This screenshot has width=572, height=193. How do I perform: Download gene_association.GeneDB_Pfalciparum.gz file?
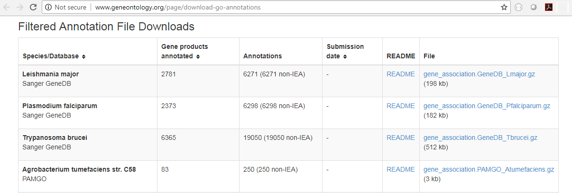coord(487,106)
